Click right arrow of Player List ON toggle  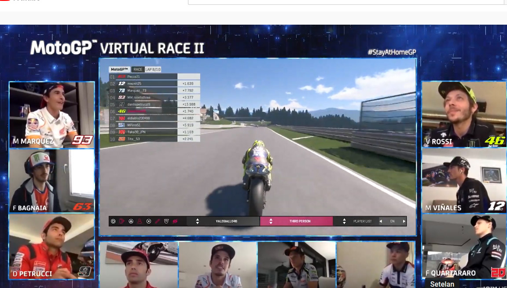coord(404,222)
